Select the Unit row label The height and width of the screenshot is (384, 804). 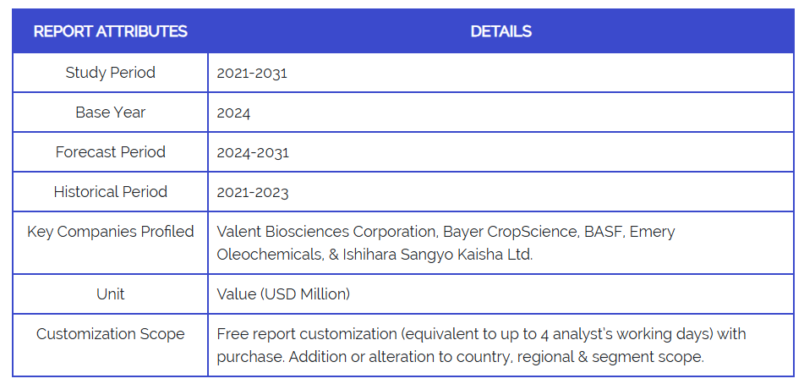coord(110,294)
